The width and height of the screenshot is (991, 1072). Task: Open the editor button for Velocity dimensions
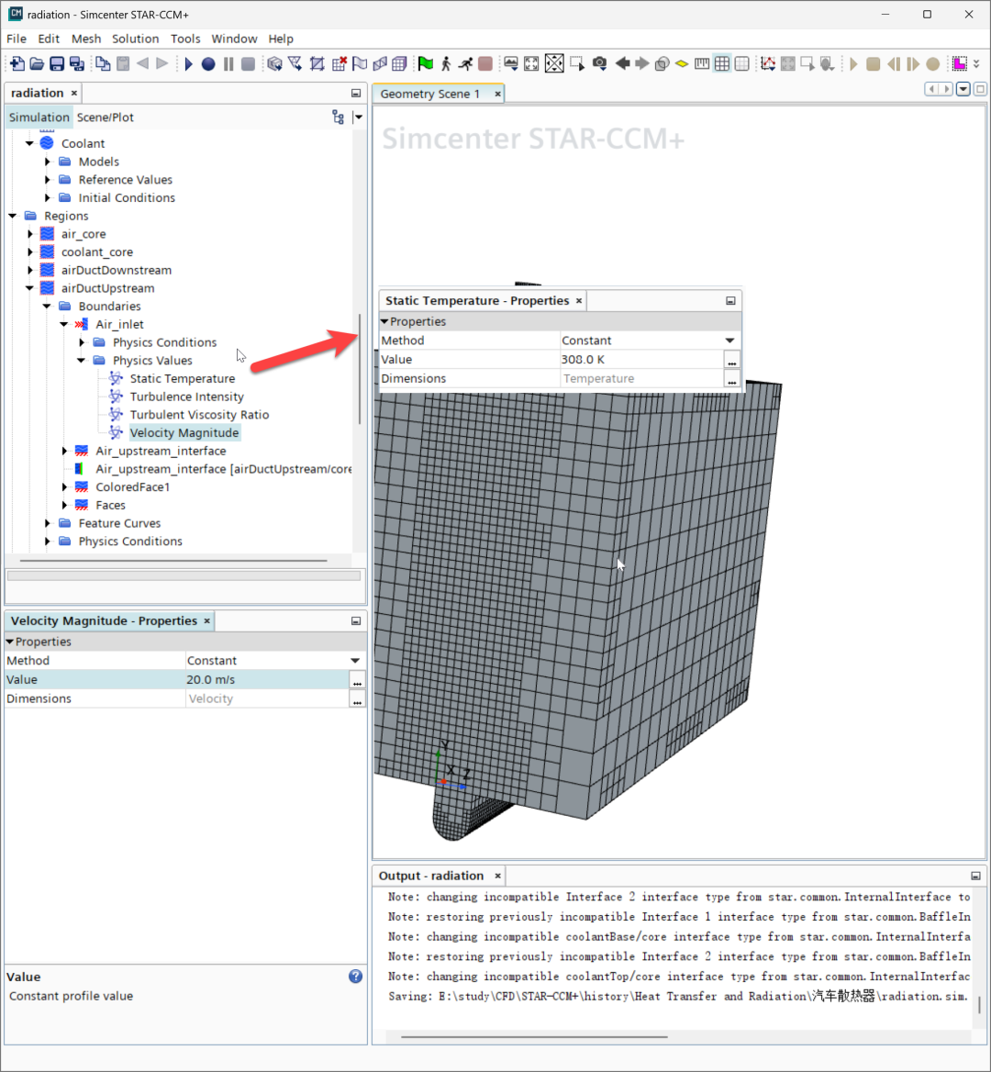pos(357,699)
